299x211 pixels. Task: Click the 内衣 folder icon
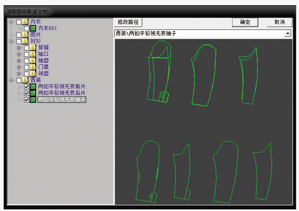tap(26, 22)
